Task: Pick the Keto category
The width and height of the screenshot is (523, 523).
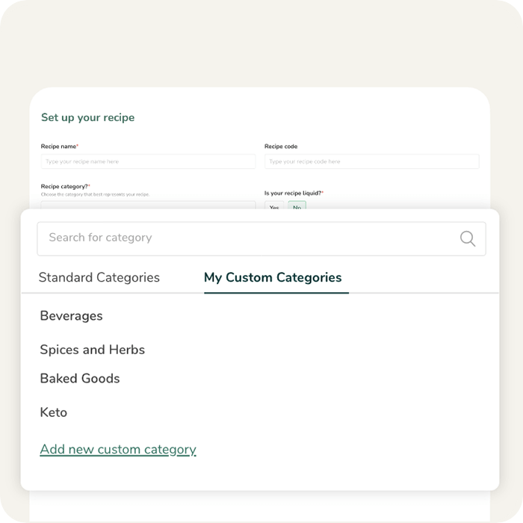Action: 54,412
